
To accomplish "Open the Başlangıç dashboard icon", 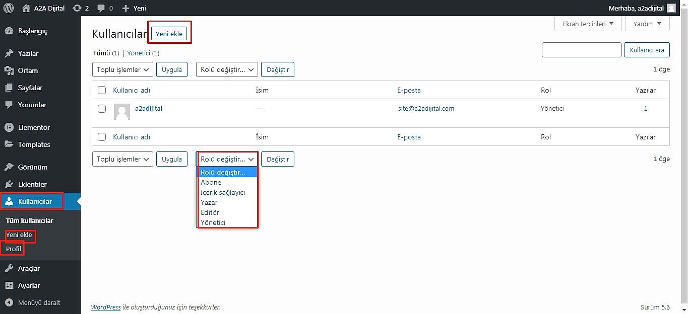I will (x=9, y=31).
